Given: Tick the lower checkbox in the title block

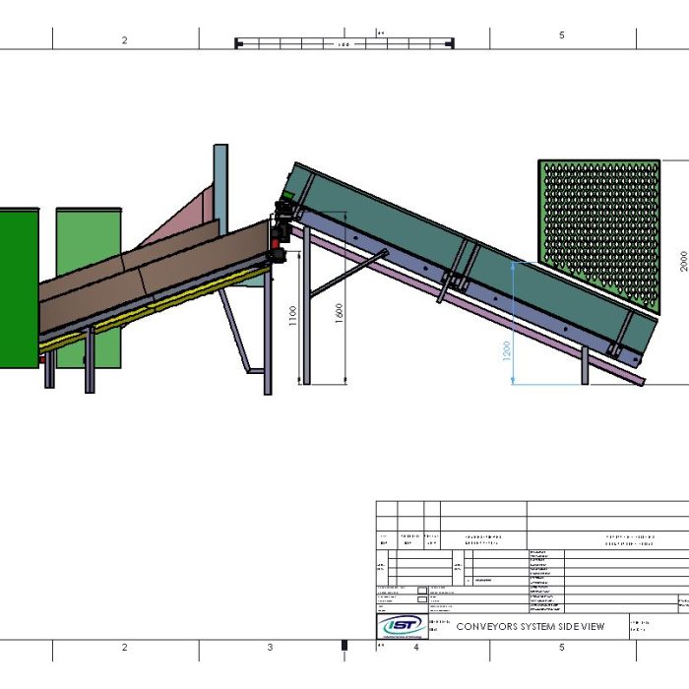Looking at the screenshot, I should tap(422, 600).
